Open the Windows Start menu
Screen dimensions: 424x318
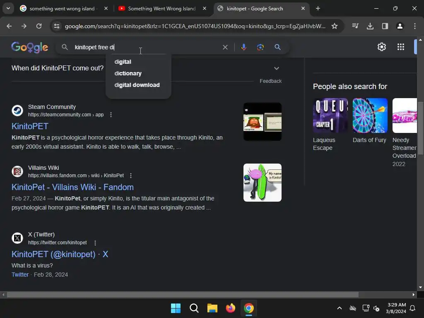click(176, 308)
